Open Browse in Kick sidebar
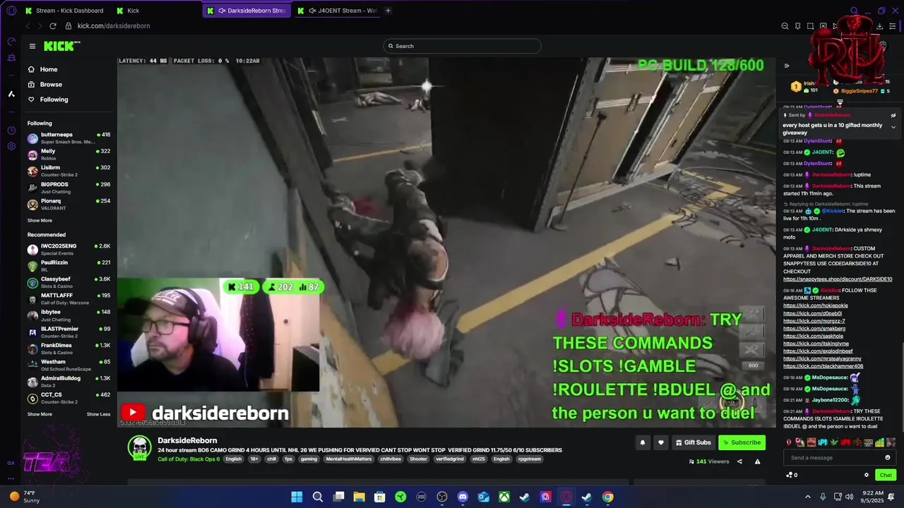This screenshot has height=508, width=904. (51, 84)
